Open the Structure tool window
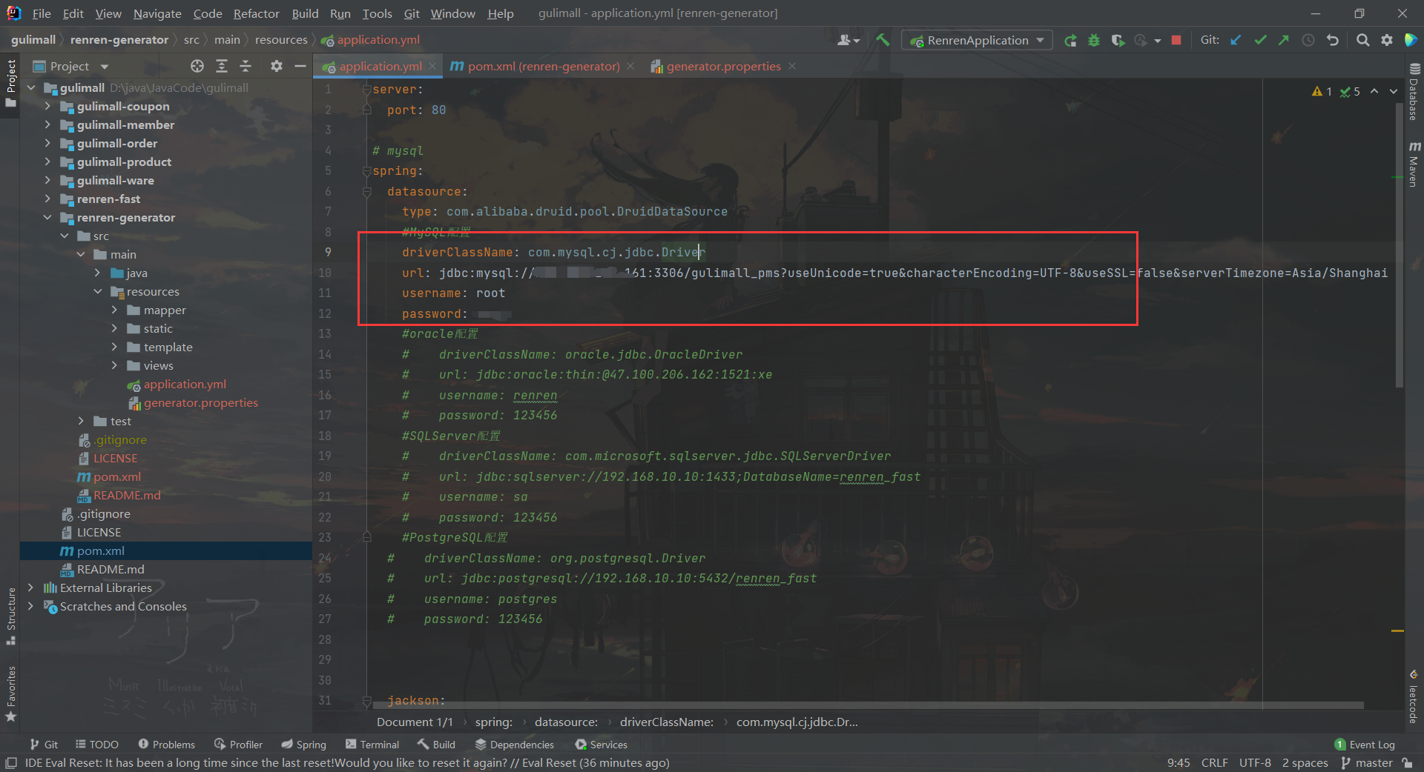1424x772 pixels. pyautogui.click(x=11, y=615)
